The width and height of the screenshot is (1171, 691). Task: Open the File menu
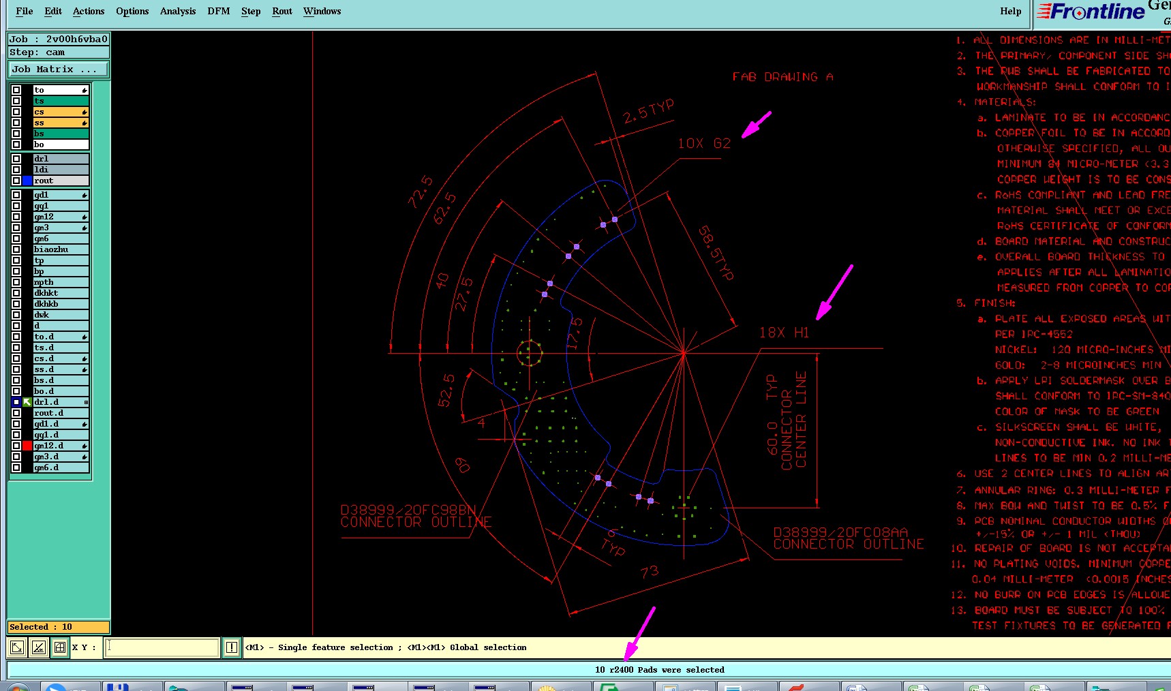pos(25,11)
